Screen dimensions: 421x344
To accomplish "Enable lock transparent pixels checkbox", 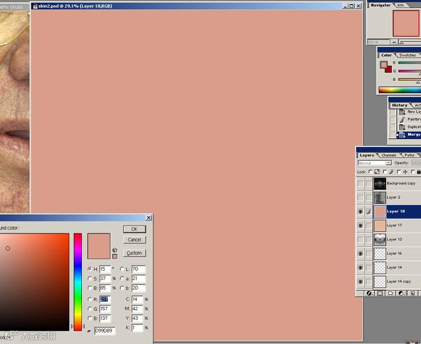I will click(x=371, y=172).
